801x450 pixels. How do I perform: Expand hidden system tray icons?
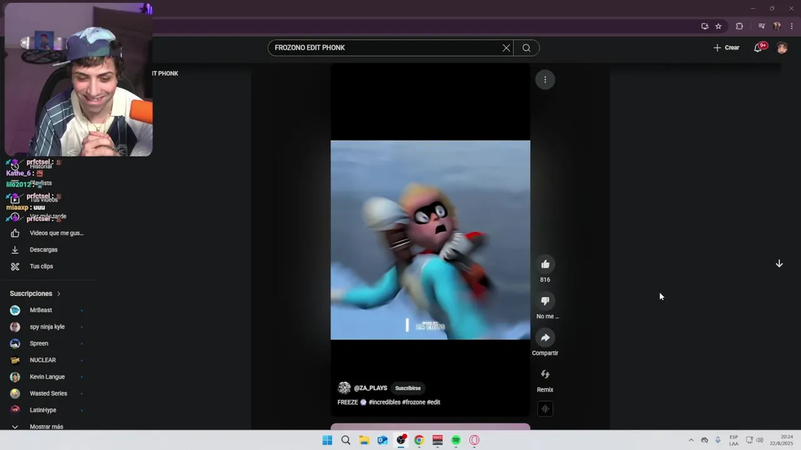(691, 440)
